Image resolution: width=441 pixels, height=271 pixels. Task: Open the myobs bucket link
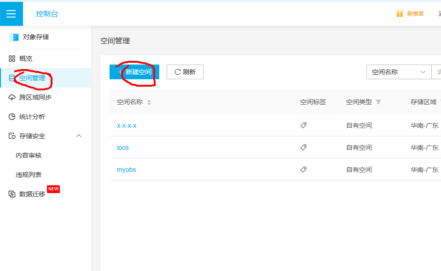tap(127, 170)
